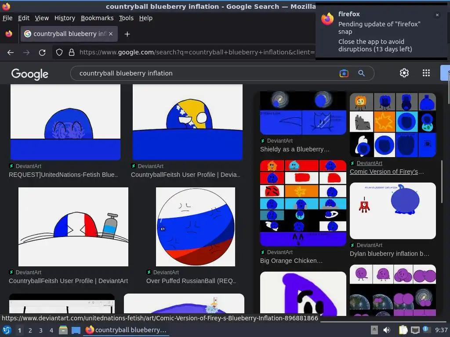Screen dimensions: 450x337
Task: Focus Firefox window from the taskbar
Action: click(126, 330)
